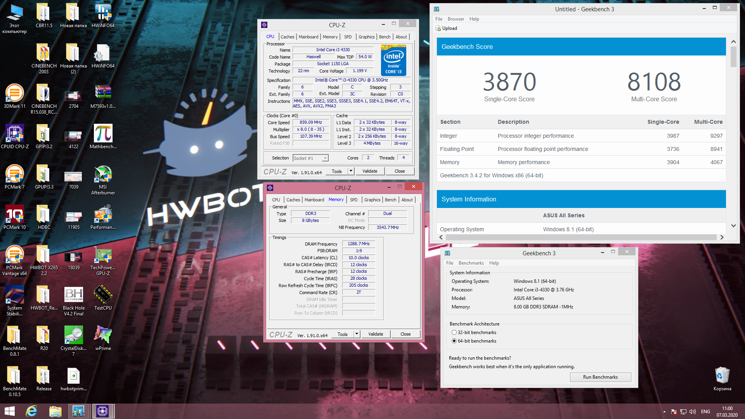Launch PCMark Vantage x64 shortcut

(14, 261)
